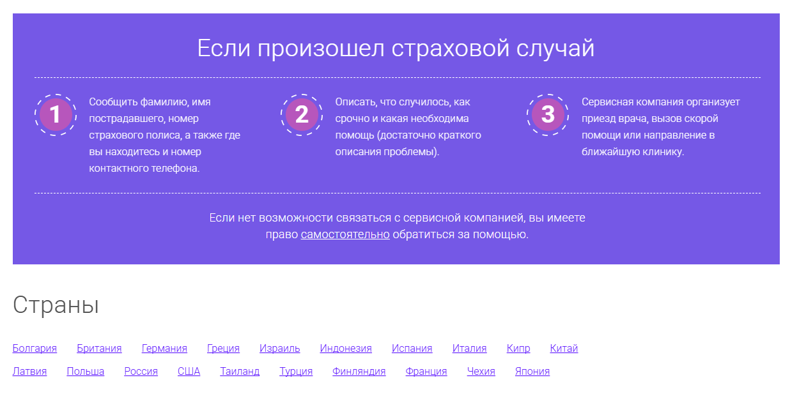The image size is (790, 394).
Task: Click the Кипр link
Action: point(518,348)
